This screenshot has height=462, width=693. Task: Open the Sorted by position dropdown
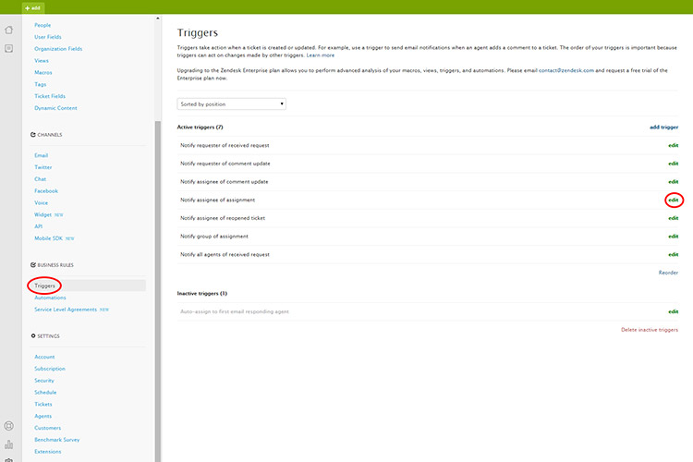231,104
